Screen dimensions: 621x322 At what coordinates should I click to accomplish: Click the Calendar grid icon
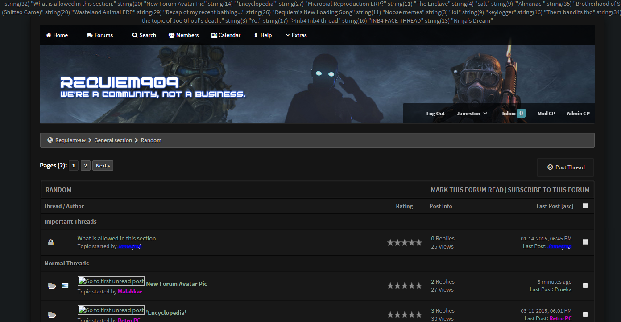click(x=215, y=35)
